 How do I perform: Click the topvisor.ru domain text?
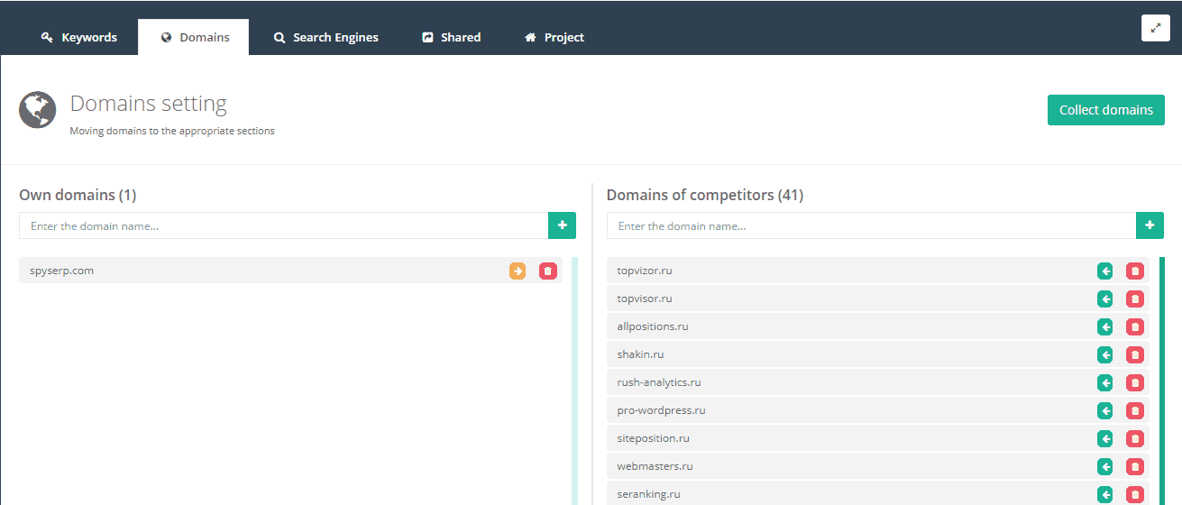[x=645, y=298]
